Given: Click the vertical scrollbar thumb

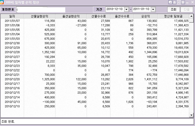Looking at the screenshot, I should tap(191, 21).
